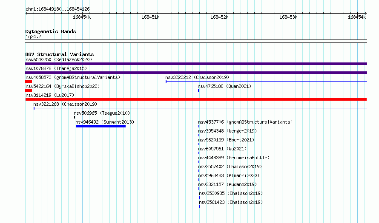Click the thin blue nsv3221268 Chaisson2019 line
Screen dimensions: 379x223
[201, 108]
